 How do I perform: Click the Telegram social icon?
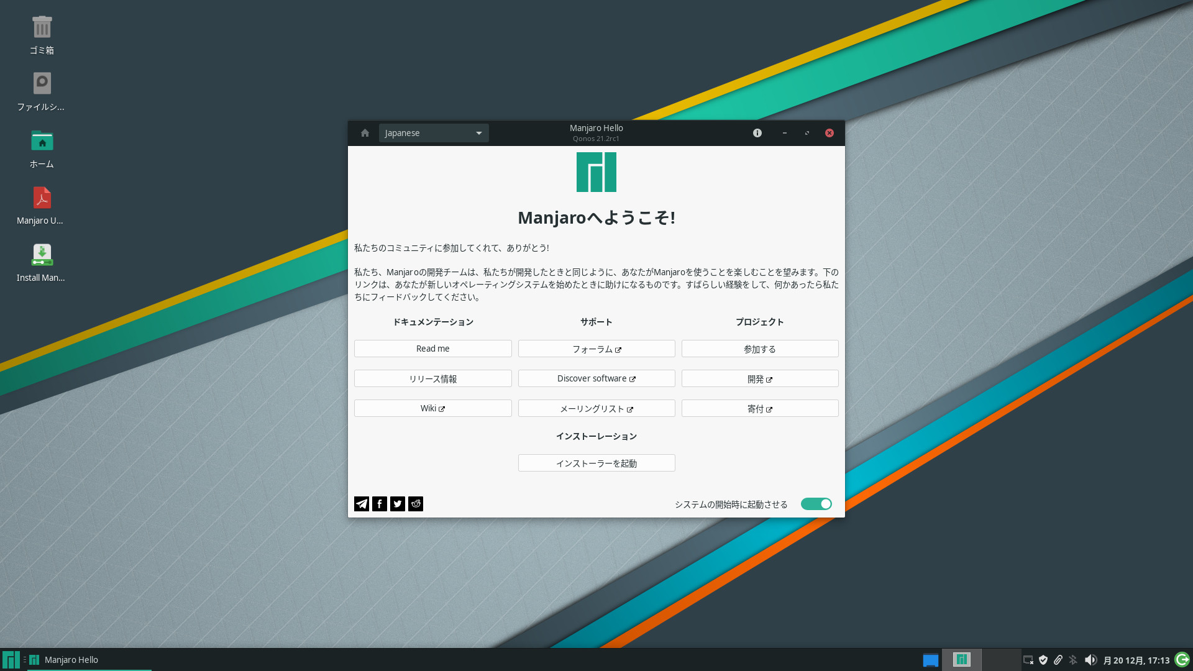coord(361,504)
